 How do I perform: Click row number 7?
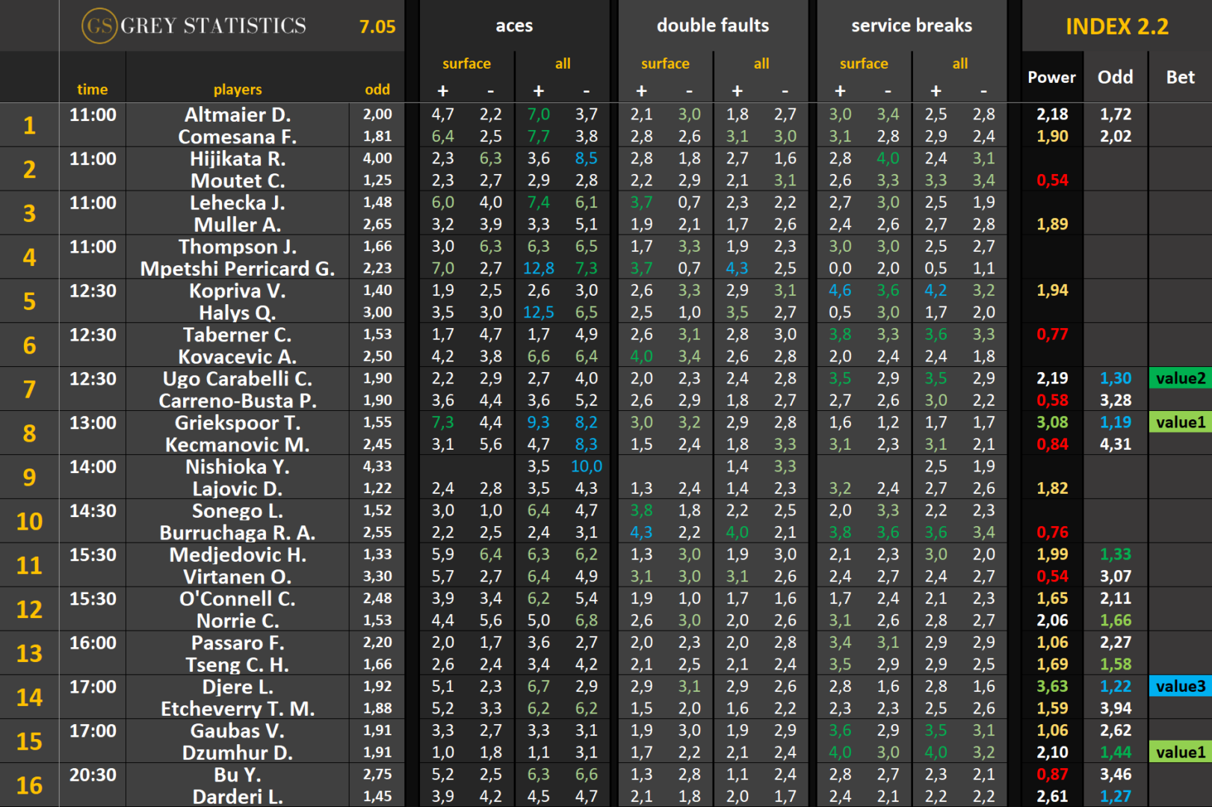(x=29, y=389)
